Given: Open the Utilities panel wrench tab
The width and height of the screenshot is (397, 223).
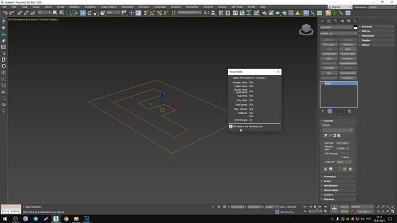Looking at the screenshot, I should coord(355,21).
